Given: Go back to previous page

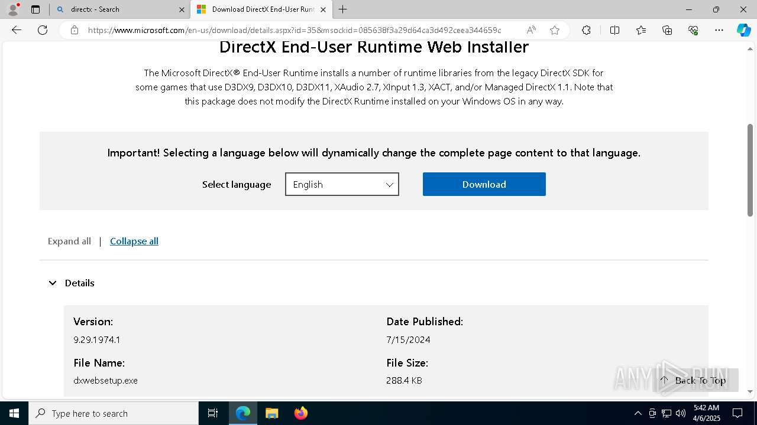Looking at the screenshot, I should (17, 30).
